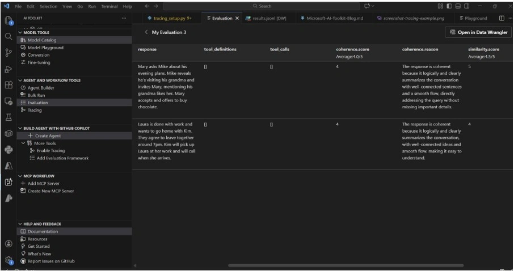The image size is (514, 271).
Task: Open the Testing flask icon
Action: click(9, 117)
